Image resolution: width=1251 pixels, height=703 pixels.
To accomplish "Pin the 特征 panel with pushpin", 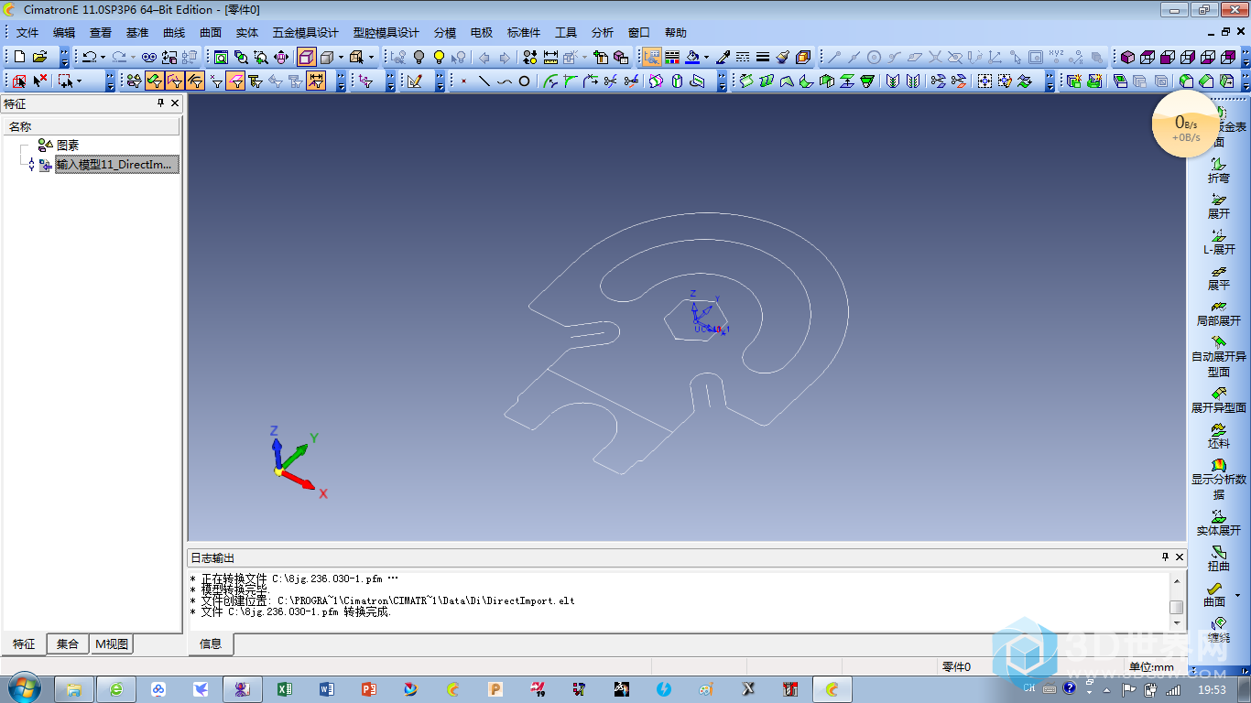I will 161,104.
